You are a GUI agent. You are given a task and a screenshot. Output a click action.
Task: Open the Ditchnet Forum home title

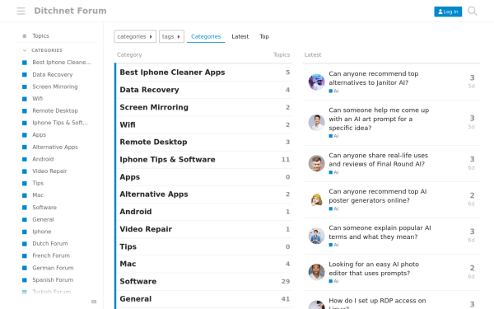[70, 11]
